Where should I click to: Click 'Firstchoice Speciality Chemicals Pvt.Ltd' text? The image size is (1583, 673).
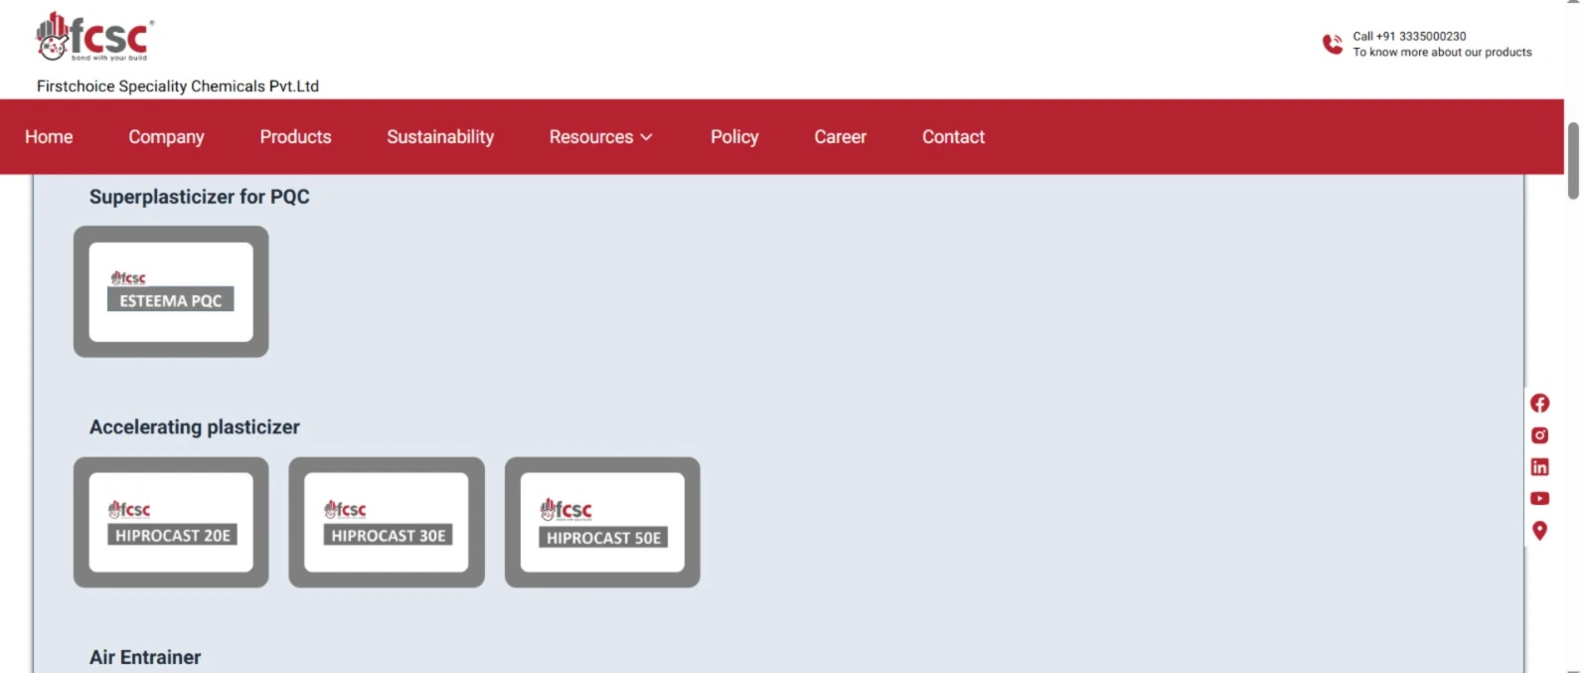pos(178,86)
